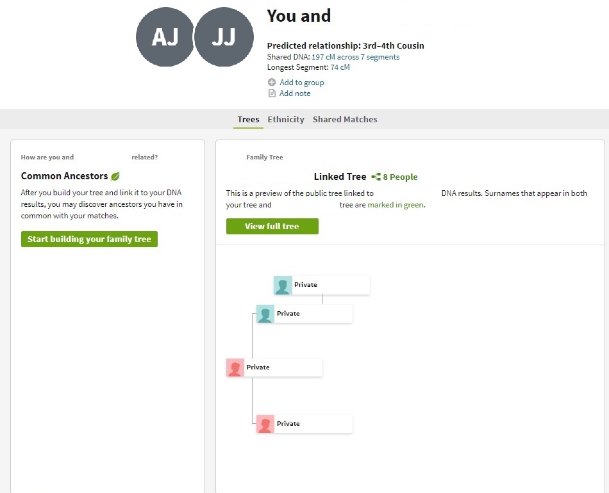Click the AJ profile avatar

pos(165,38)
